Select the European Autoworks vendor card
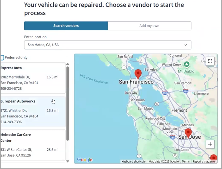Image resolution: width=222 pixels, height=169 pixels. [33, 111]
